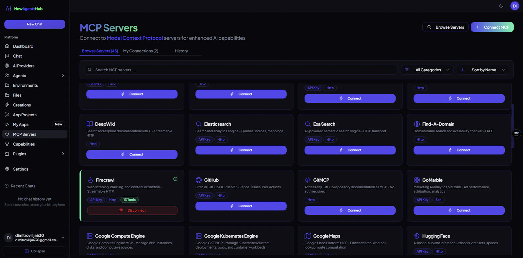Image resolution: width=523 pixels, height=258 pixels.
Task: Click the Files folder icon
Action: (7, 95)
